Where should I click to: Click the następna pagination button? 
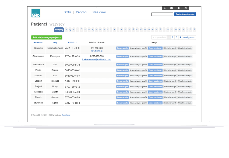(189, 37)
